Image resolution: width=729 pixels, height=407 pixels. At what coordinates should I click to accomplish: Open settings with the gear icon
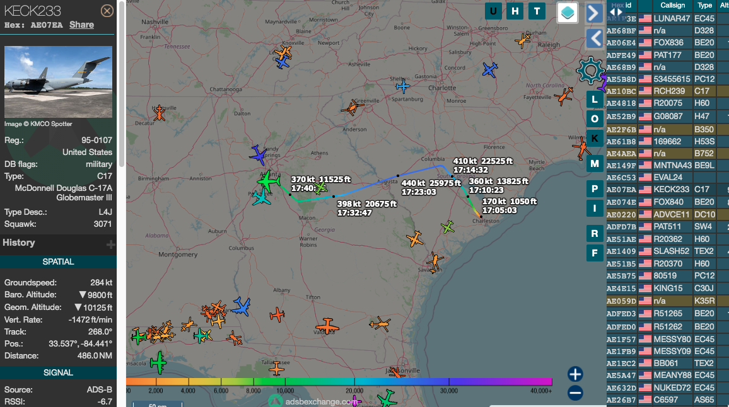click(590, 71)
